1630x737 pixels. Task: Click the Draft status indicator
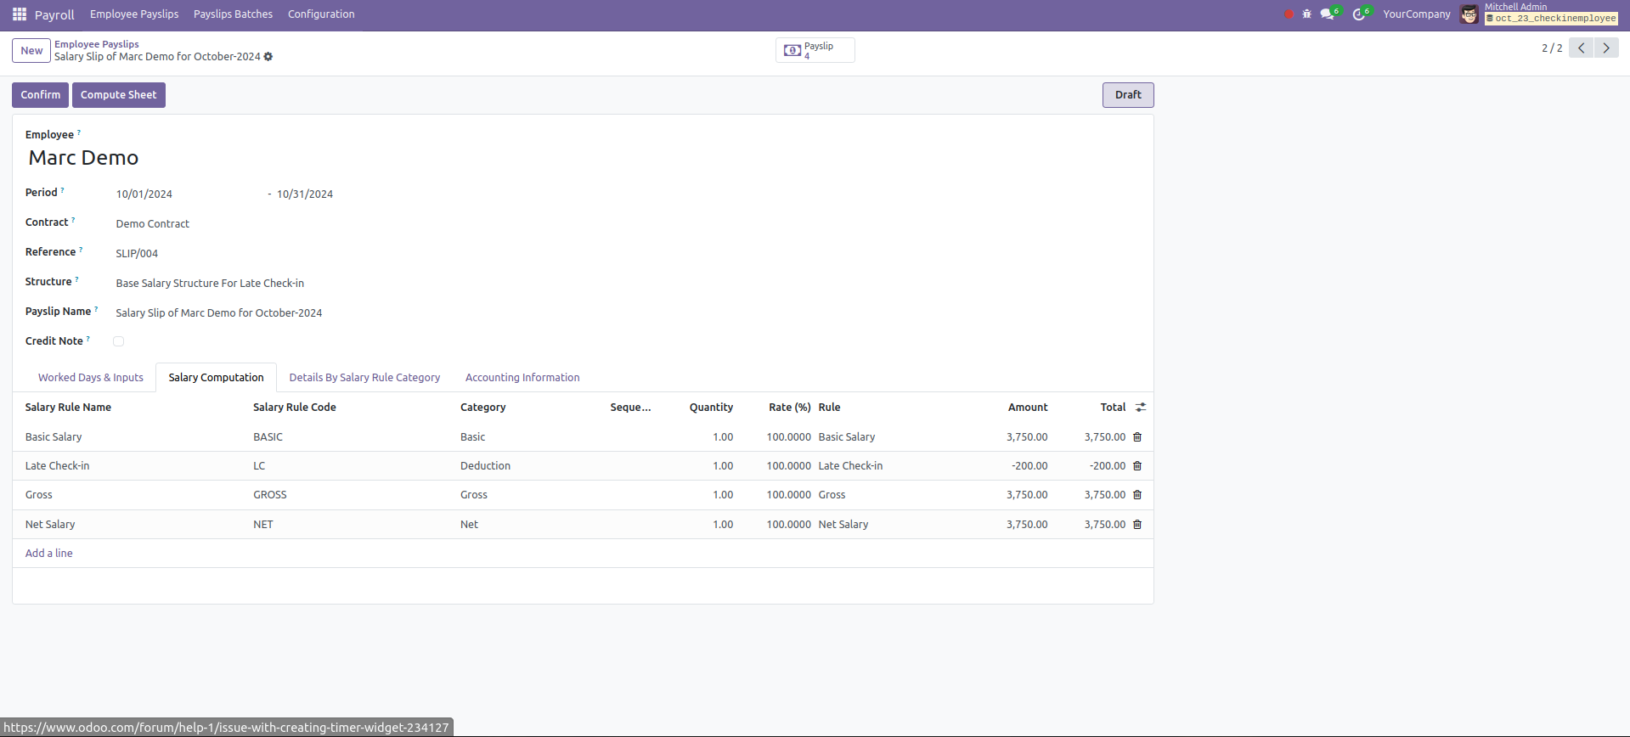tap(1127, 95)
